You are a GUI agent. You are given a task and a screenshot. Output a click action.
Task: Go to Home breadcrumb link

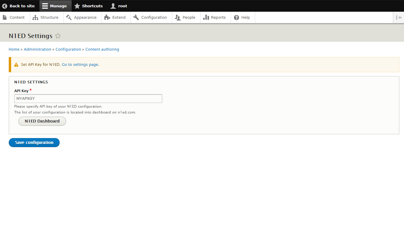pos(14,49)
